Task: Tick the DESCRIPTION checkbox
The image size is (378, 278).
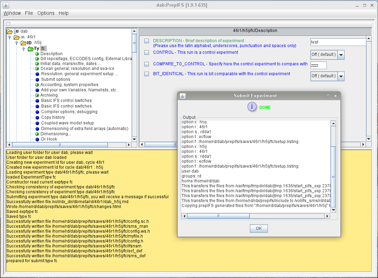Action: tap(146, 41)
